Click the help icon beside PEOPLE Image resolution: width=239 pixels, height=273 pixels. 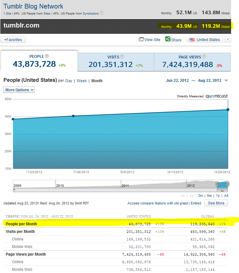(47, 56)
